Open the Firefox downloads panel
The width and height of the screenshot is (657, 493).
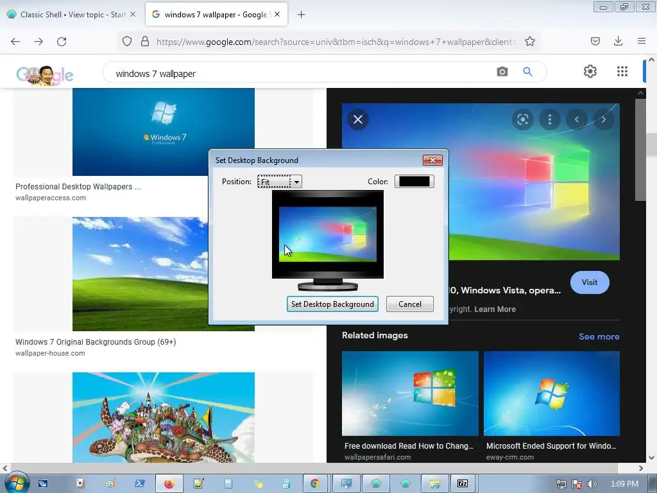(618, 42)
